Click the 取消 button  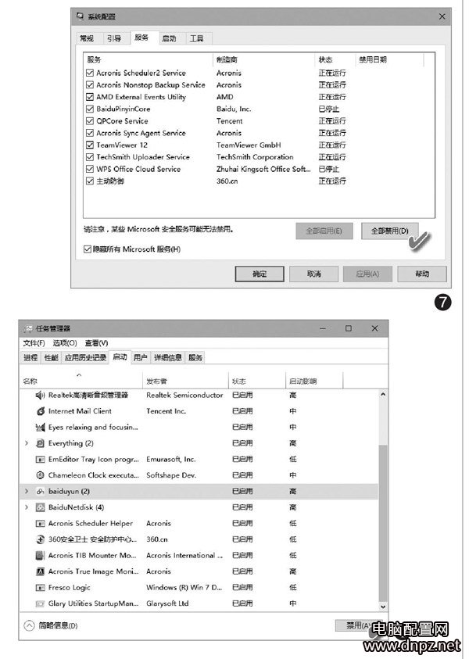coord(314,274)
